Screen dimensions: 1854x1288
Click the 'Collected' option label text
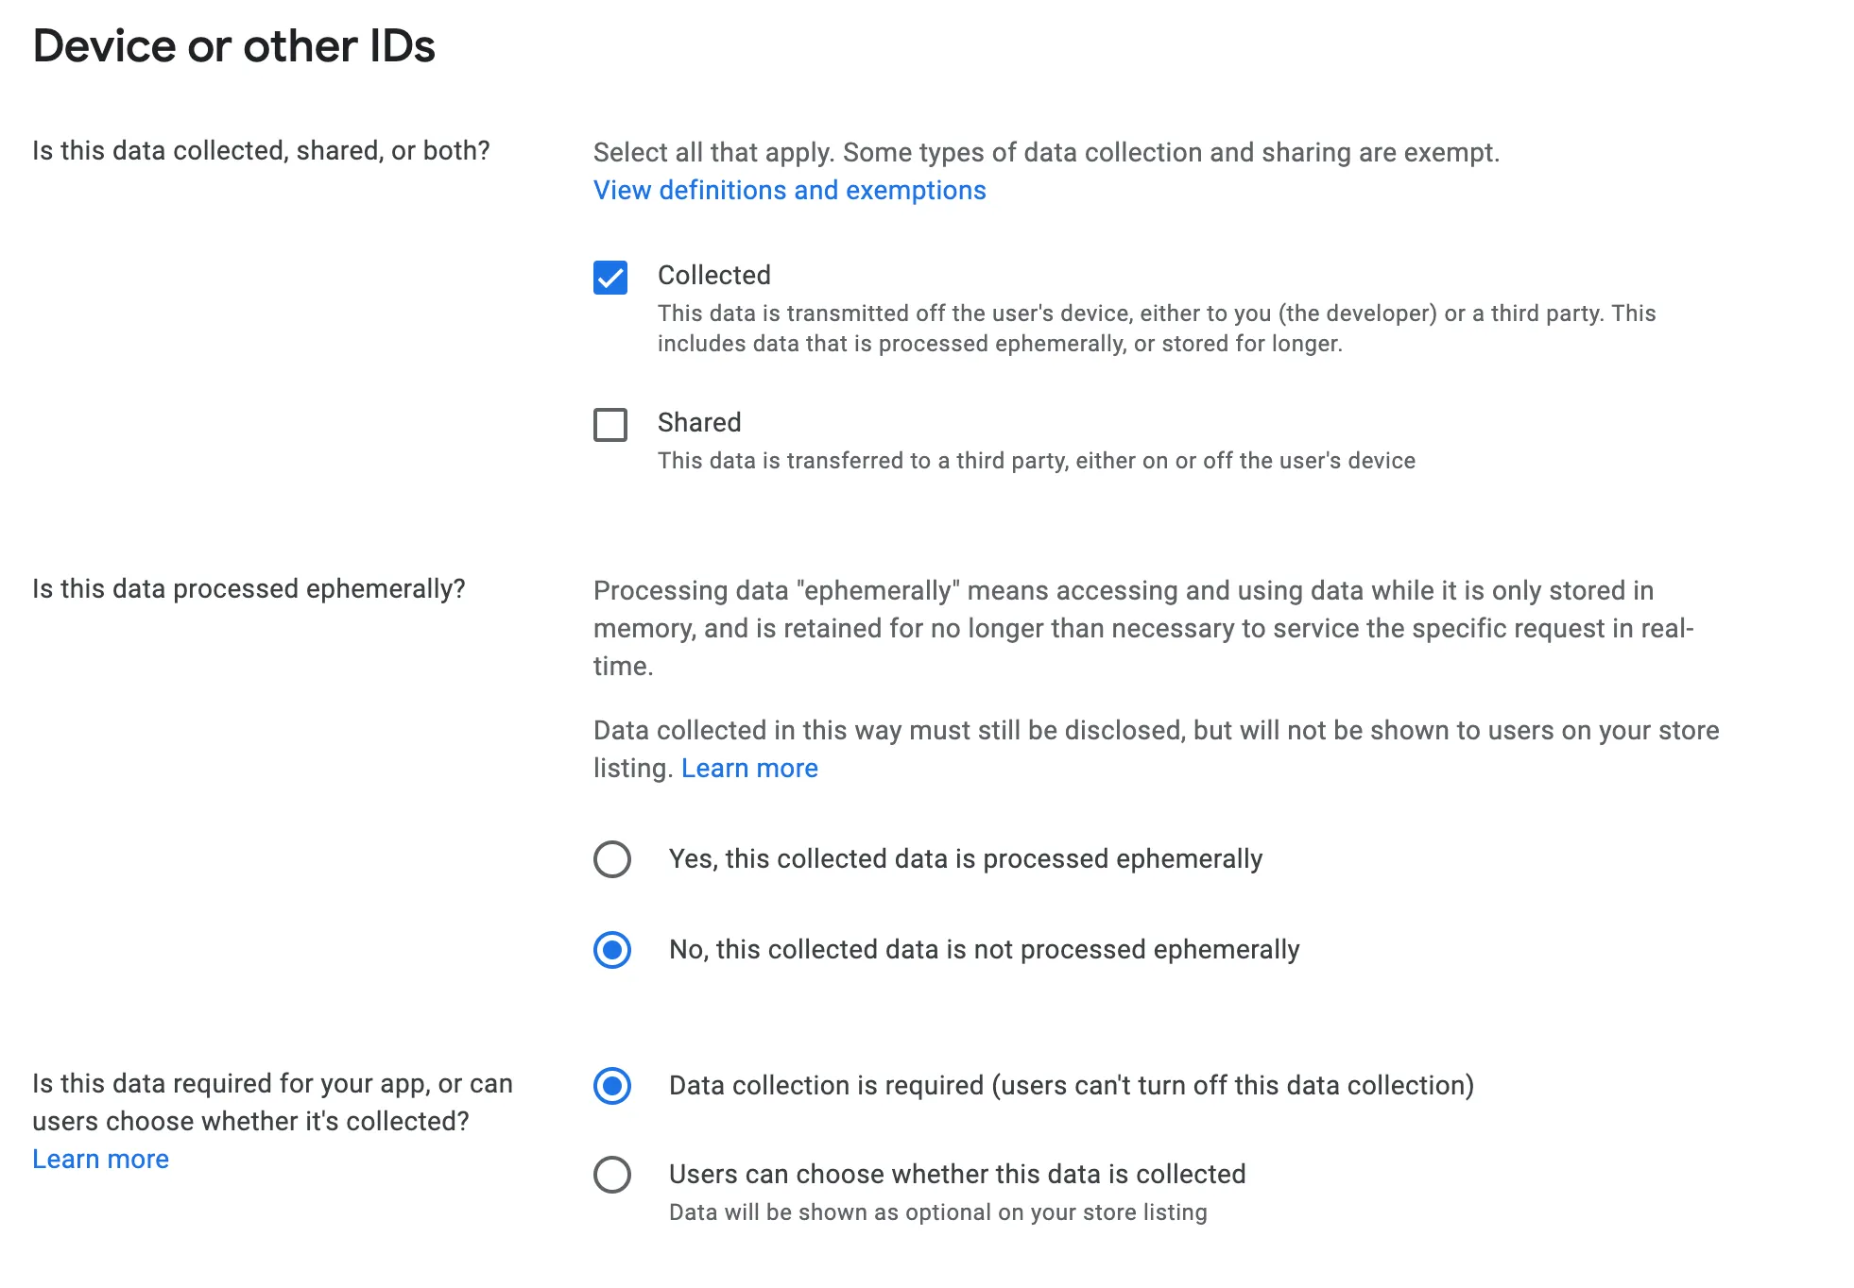714,276
